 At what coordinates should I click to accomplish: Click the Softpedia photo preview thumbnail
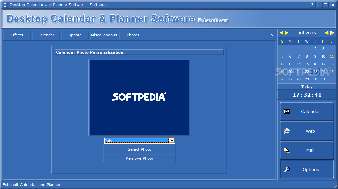[139, 97]
